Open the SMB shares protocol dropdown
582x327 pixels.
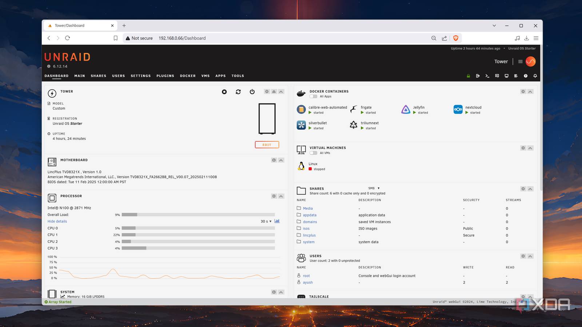374,188
